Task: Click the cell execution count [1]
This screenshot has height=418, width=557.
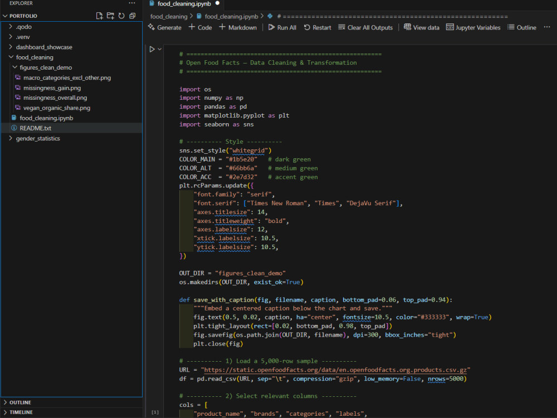Action: click(155, 412)
